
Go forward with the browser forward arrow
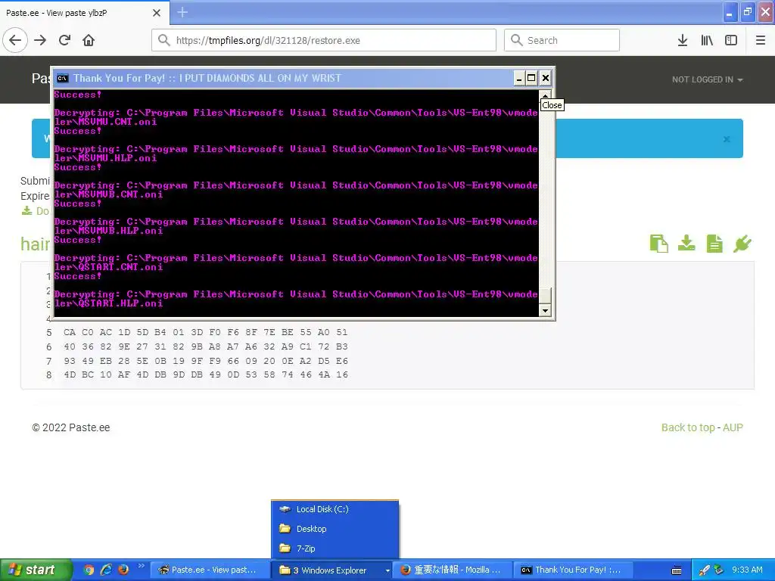click(40, 41)
